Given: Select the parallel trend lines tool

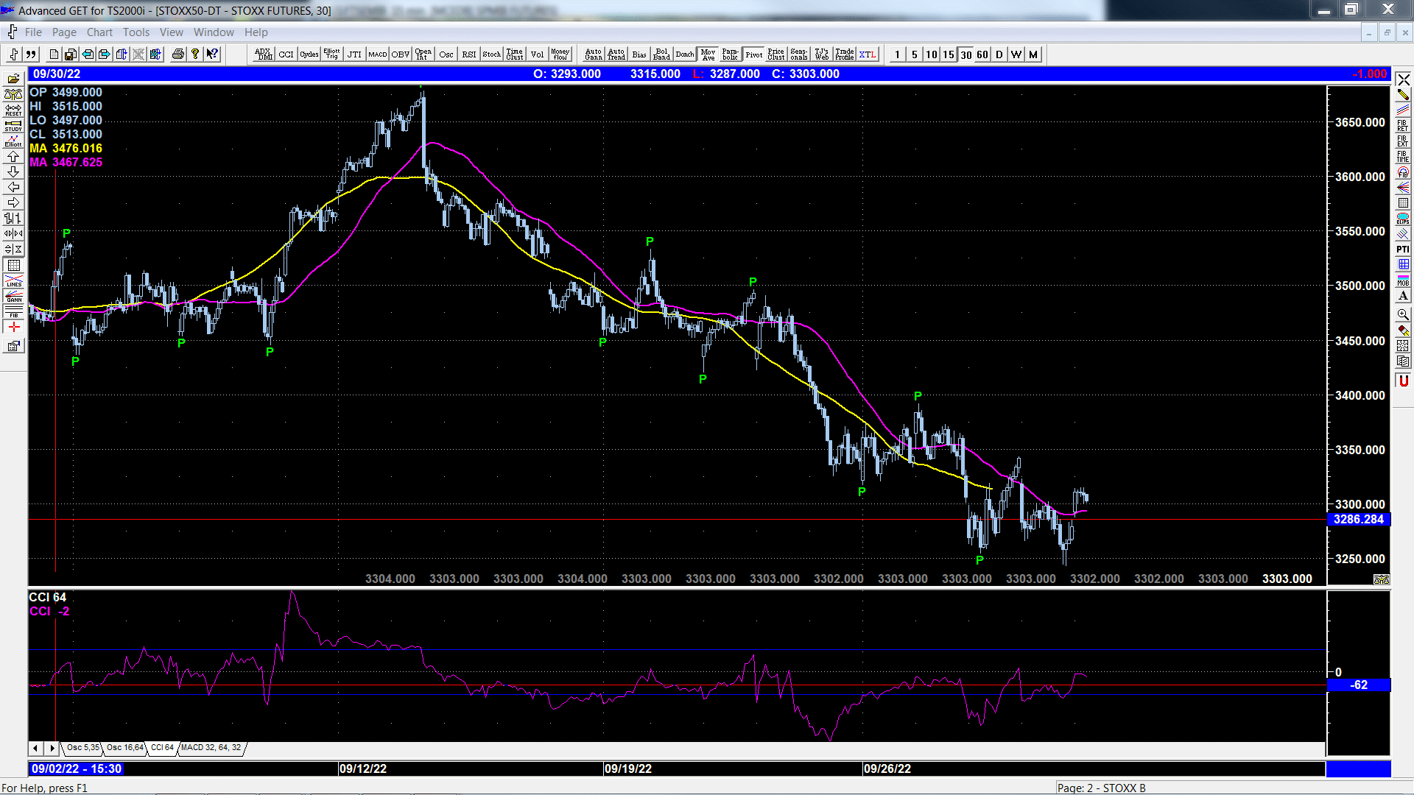Looking at the screenshot, I should click(x=1403, y=110).
